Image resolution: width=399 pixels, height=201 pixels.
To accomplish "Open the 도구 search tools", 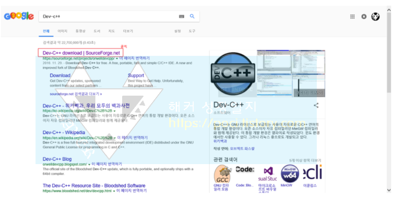I will (x=192, y=31).
